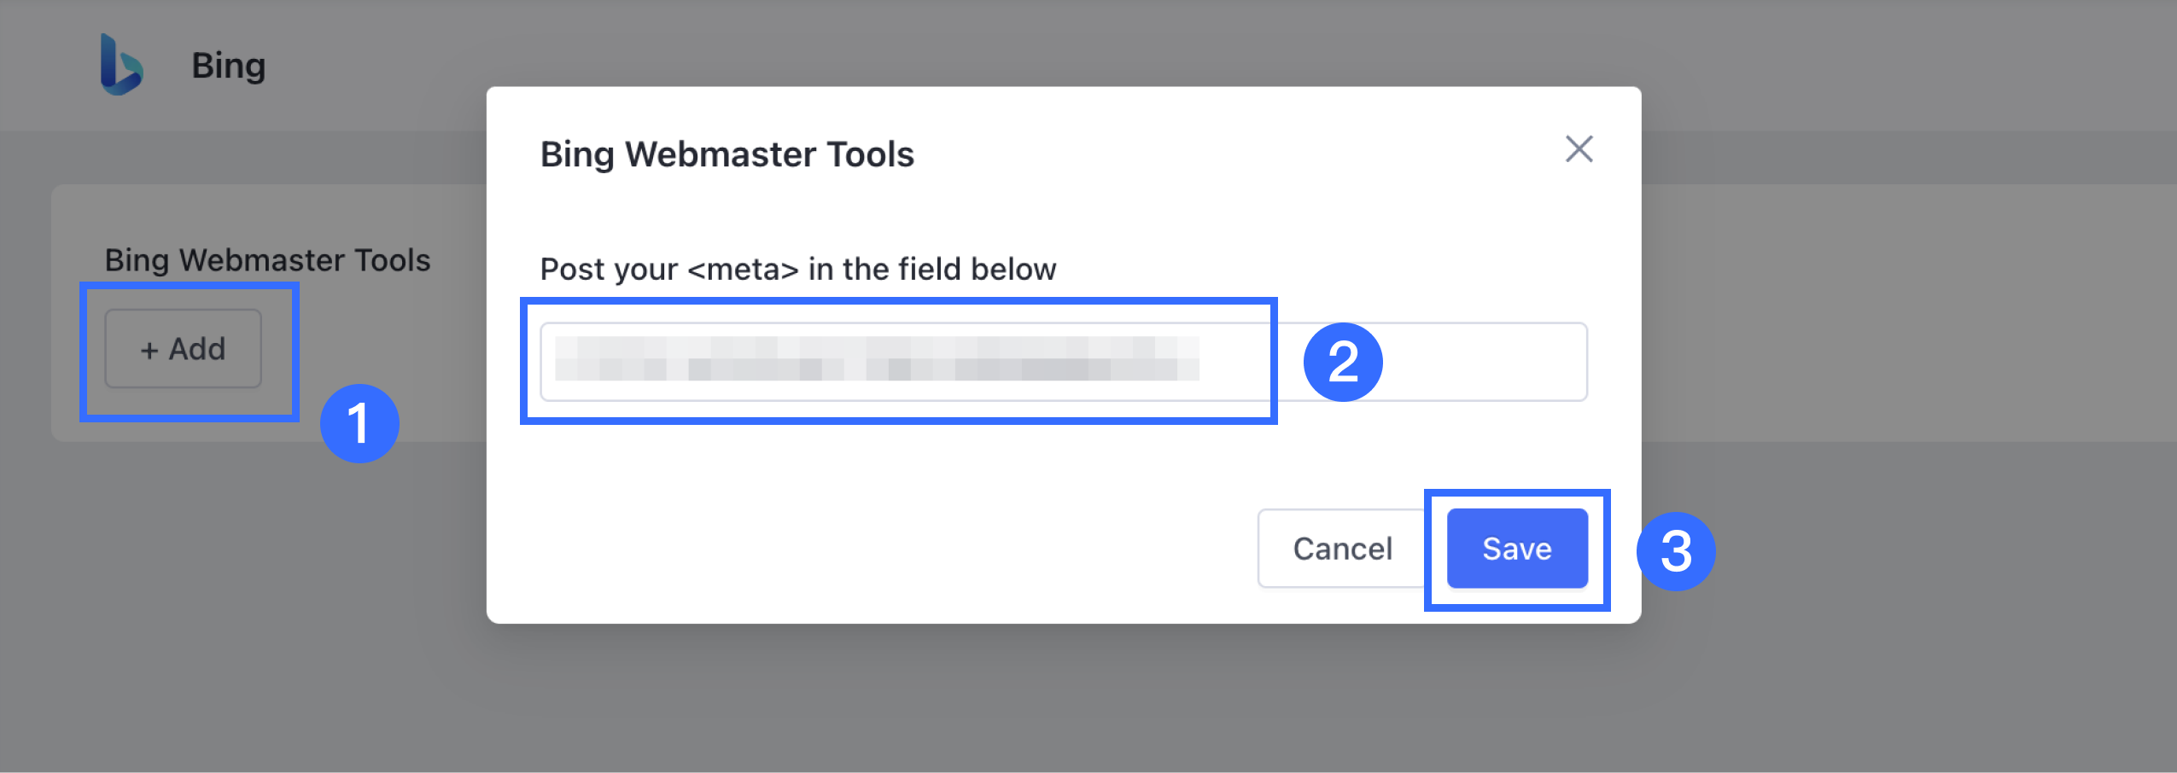The image size is (2177, 773).
Task: Click the "Bing" page header text
Action: pos(228,66)
